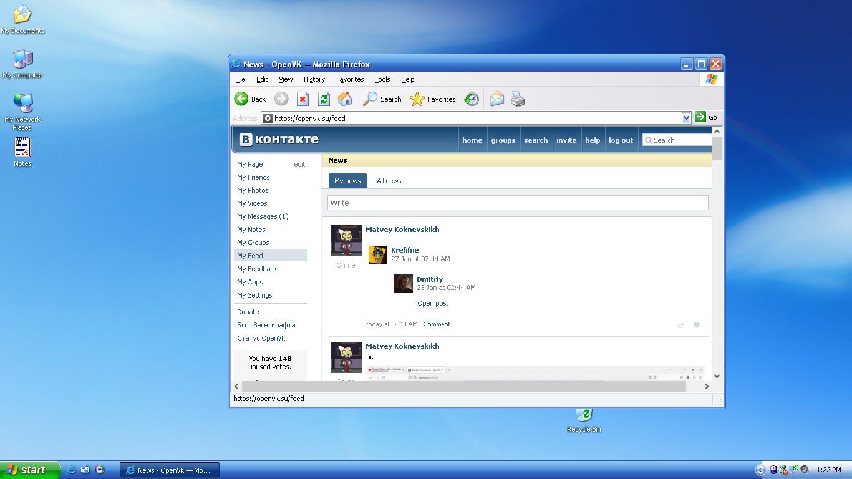Click the Favorites star icon

(417, 99)
